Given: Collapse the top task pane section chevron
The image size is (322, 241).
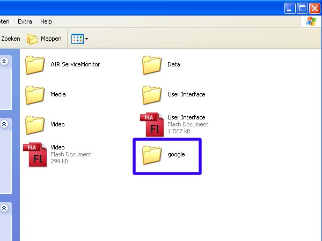Looking at the screenshot, I should [5, 61].
